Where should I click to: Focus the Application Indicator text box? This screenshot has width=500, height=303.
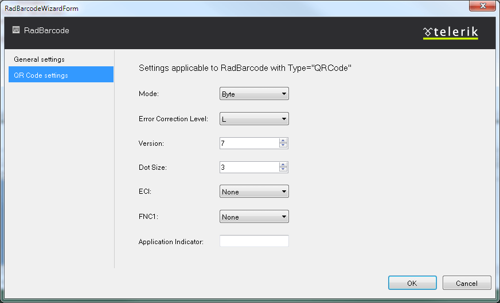click(x=254, y=241)
